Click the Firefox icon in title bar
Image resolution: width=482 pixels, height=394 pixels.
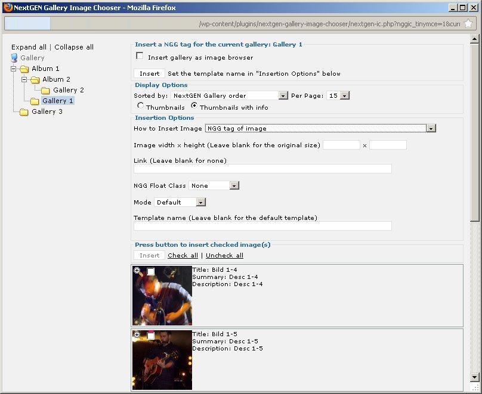[8, 7]
